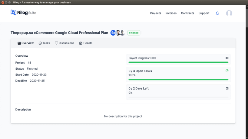Switch to the Tasks tab
Viewport: 248px width, 139px height.
coord(44,43)
